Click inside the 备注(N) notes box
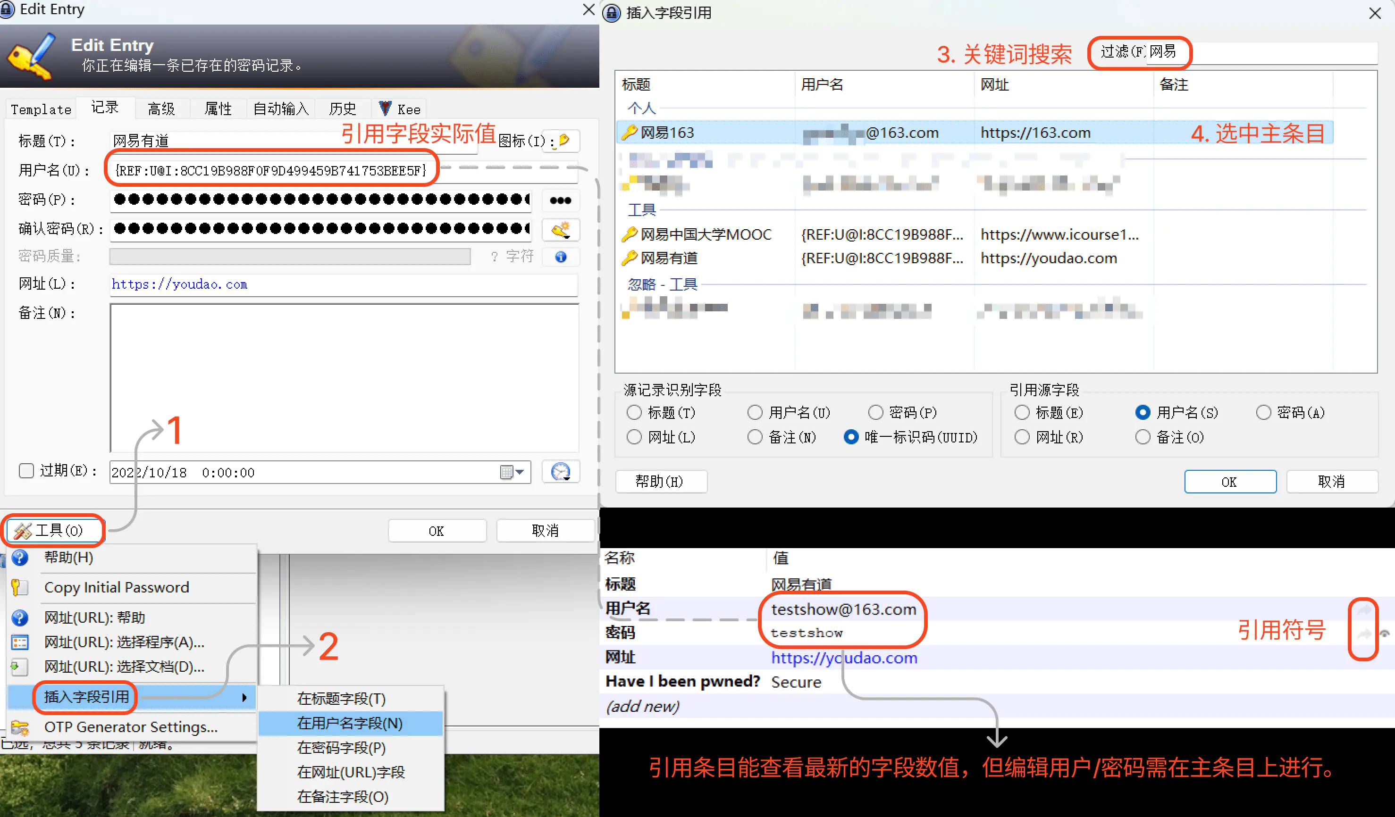1395x817 pixels. (x=344, y=378)
